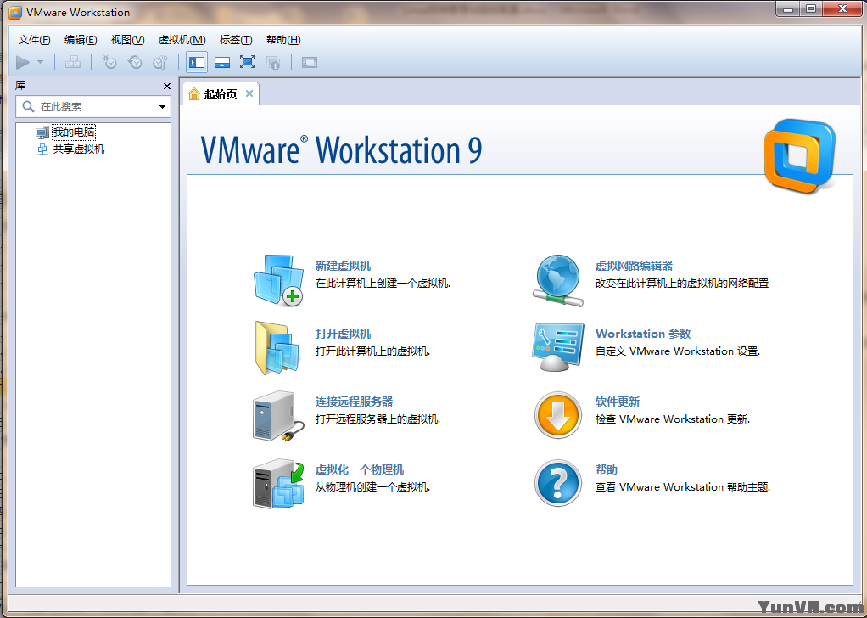Click text 自定义 VMware Workstation 设置.
867x618 pixels.
[x=678, y=352]
